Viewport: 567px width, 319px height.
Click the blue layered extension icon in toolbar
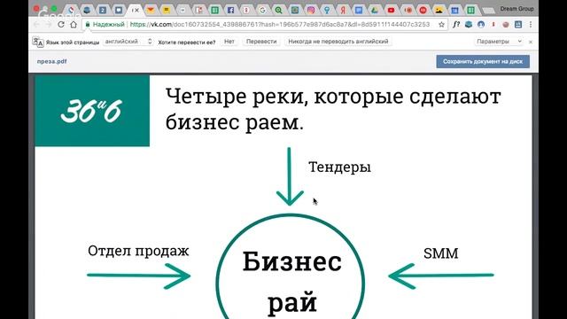(x=469, y=24)
